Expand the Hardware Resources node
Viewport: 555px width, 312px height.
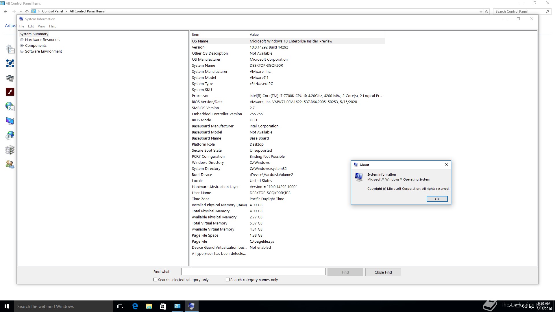pos(22,40)
